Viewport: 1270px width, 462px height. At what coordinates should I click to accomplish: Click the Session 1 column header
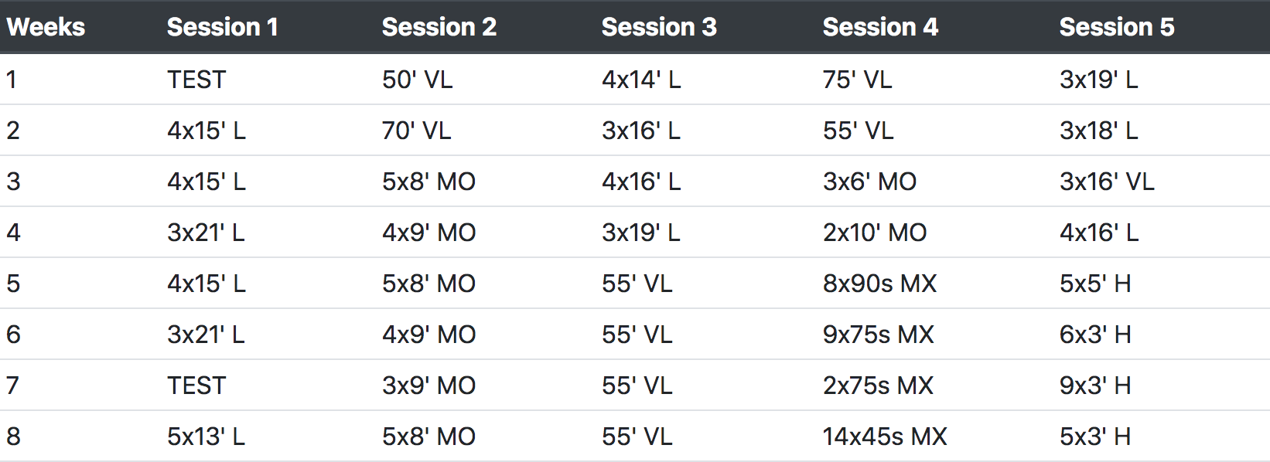pos(222,27)
